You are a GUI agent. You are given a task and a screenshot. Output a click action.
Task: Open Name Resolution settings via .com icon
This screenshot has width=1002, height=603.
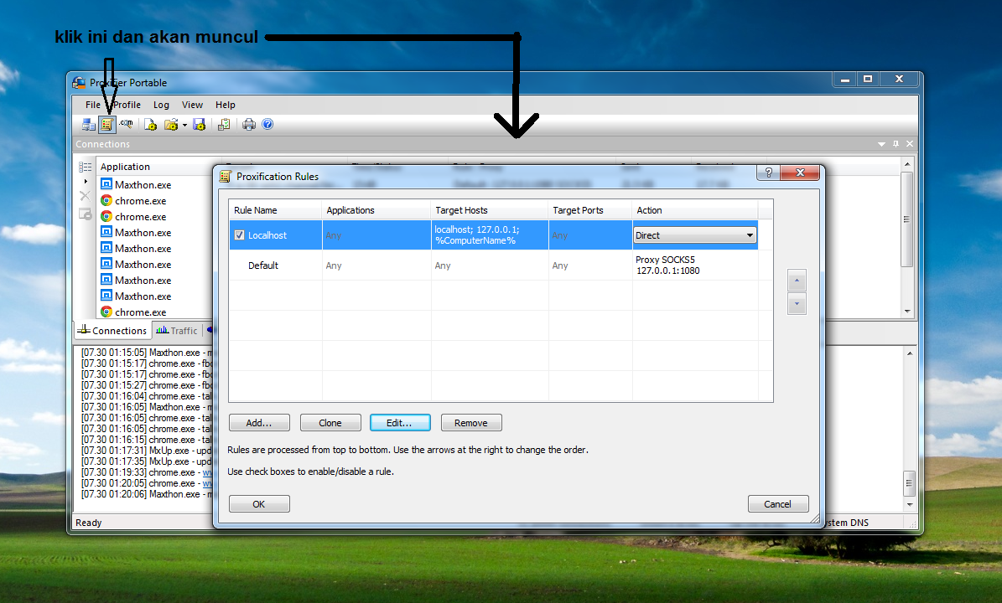[126, 124]
